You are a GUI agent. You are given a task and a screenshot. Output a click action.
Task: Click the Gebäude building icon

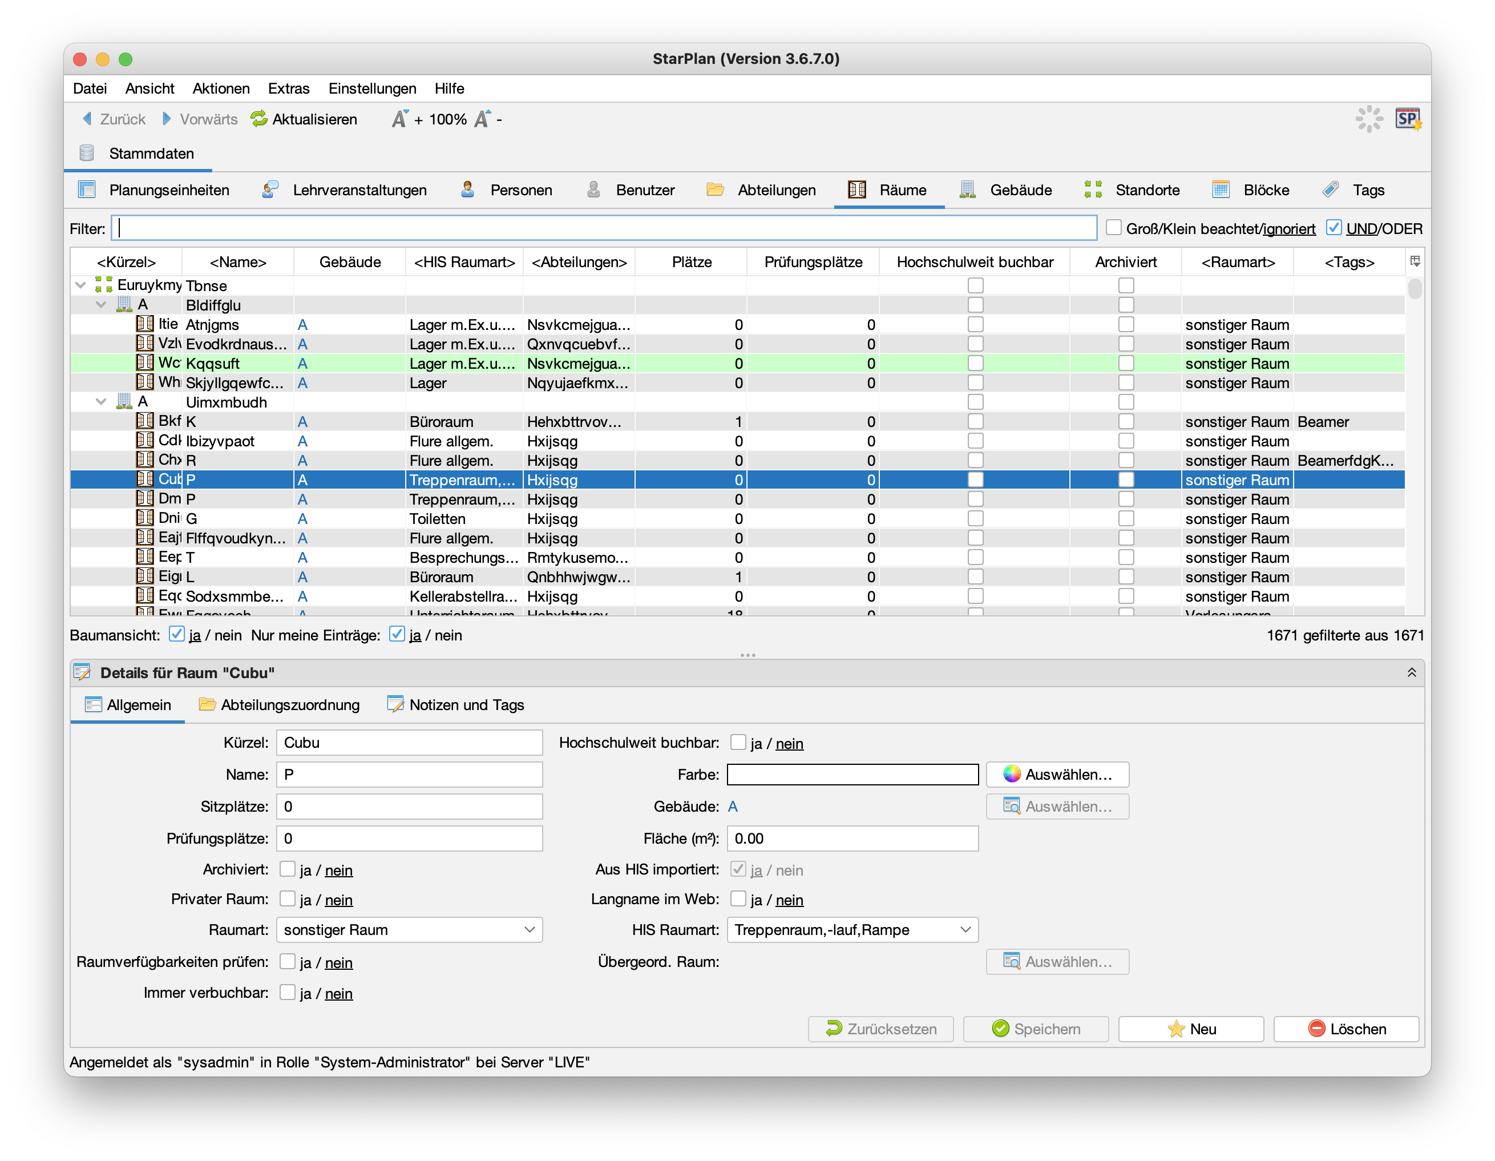click(x=967, y=190)
